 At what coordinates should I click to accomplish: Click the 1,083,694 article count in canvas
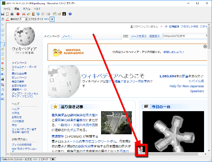(x=168, y=76)
